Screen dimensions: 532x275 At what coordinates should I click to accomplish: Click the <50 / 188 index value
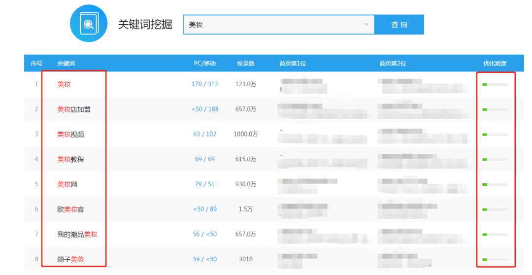point(205,109)
